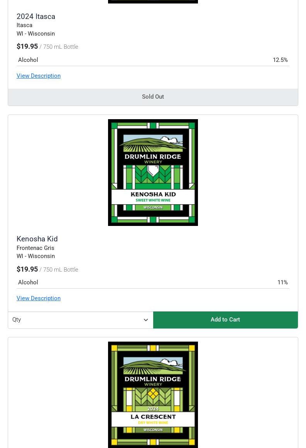
Task: Add Kenosha Kid to cart
Action: (x=225, y=320)
